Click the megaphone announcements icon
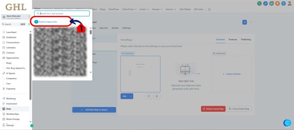This screenshot has height=130, width=294. (271, 3)
